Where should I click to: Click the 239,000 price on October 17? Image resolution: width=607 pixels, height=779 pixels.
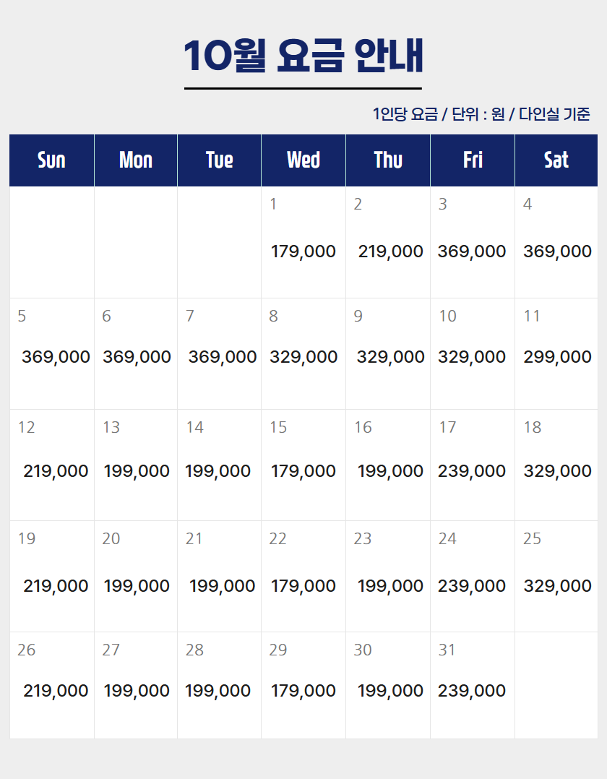471,471
